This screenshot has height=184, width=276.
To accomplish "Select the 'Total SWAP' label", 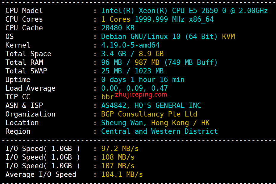I will 26,71.
